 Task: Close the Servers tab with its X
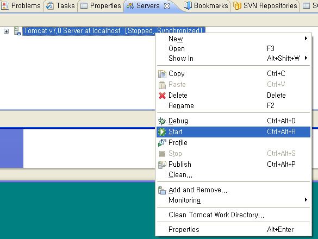click(x=167, y=6)
